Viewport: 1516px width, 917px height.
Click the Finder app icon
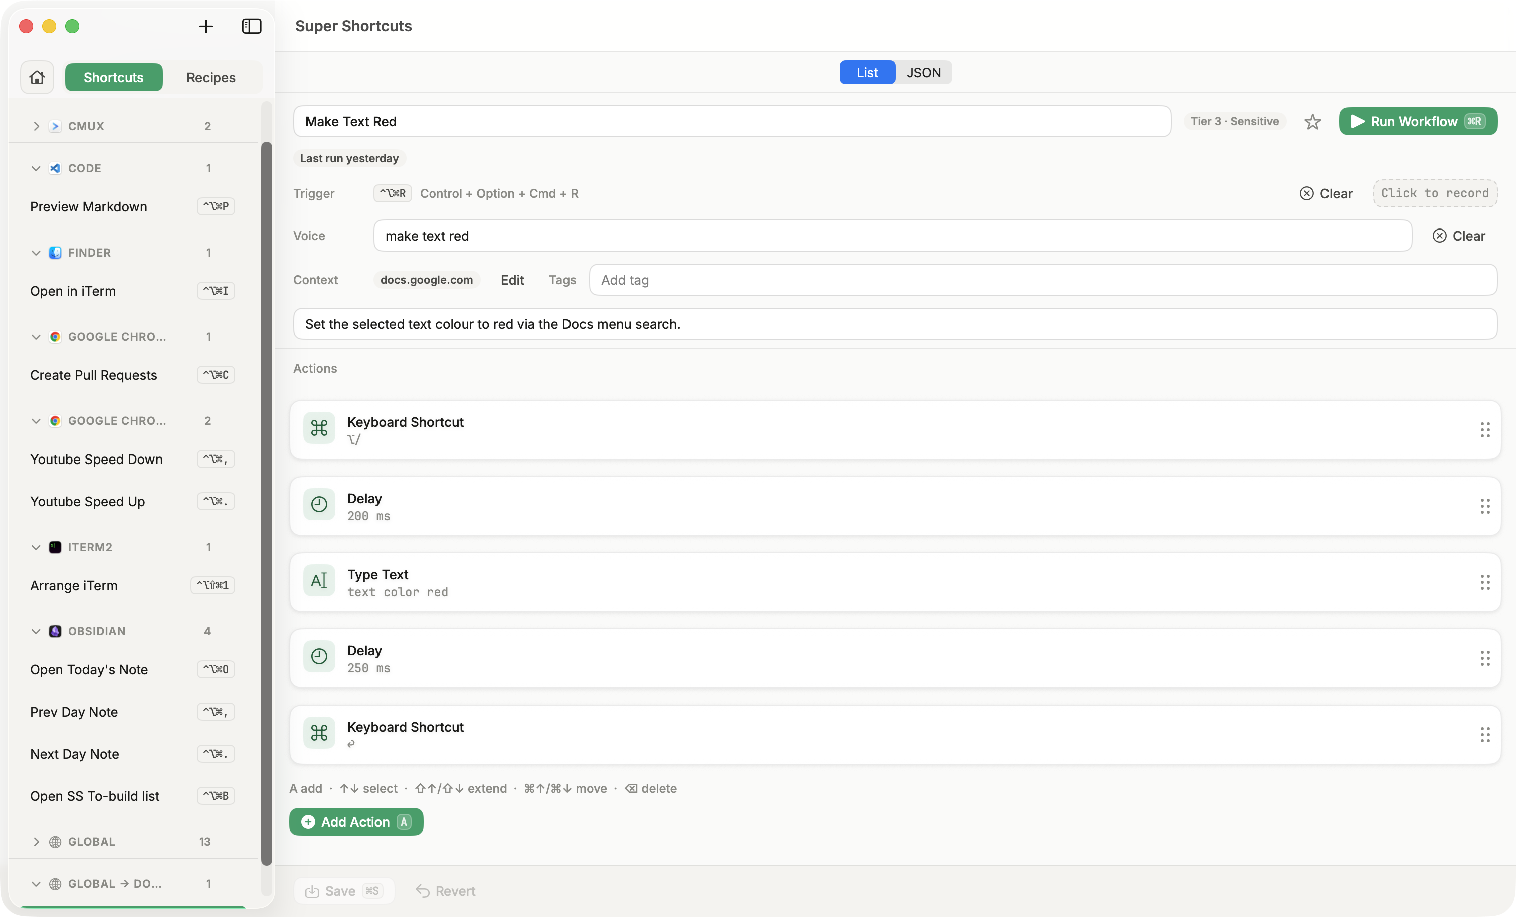[x=55, y=253]
